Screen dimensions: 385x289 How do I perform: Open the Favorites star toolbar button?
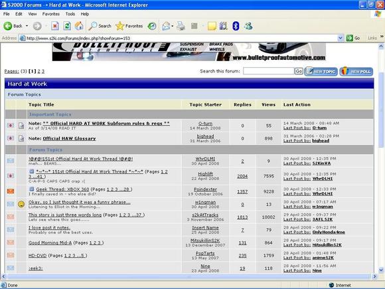pyautogui.click(x=129, y=26)
